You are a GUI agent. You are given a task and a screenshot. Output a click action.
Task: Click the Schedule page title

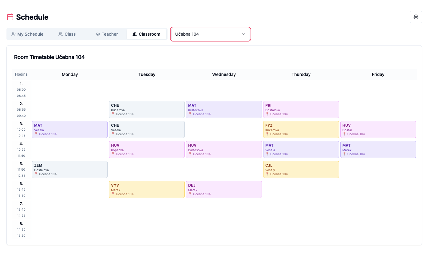pos(32,17)
